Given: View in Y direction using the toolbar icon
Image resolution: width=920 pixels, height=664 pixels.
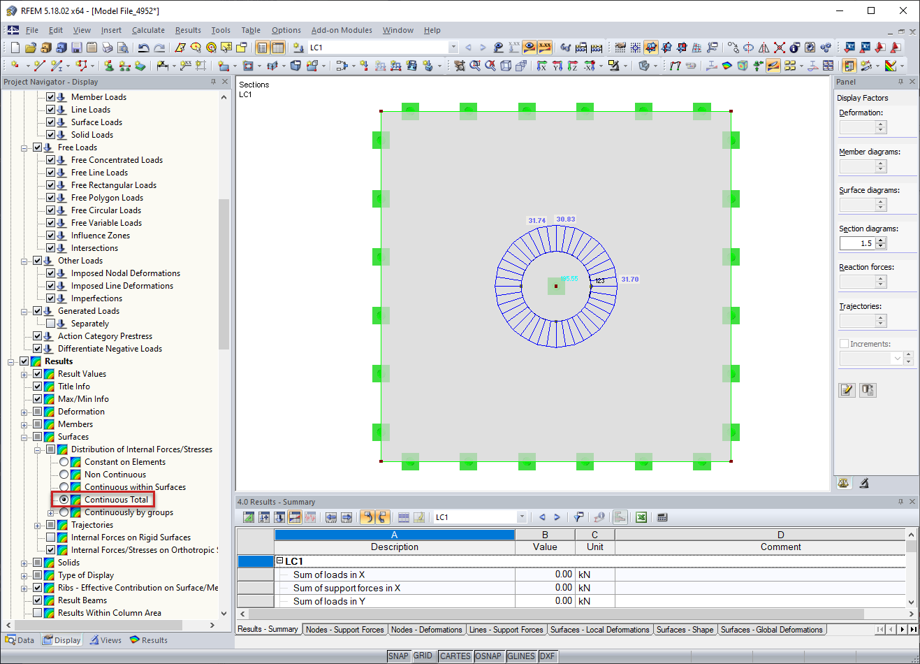Looking at the screenshot, I should coord(557,66).
